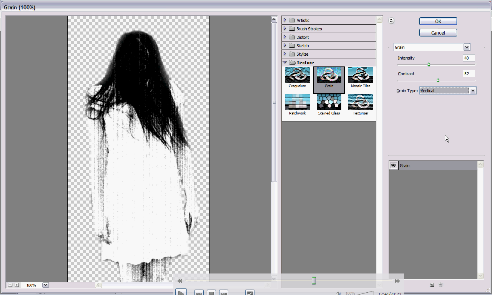This screenshot has height=295, width=492.
Task: Click the effect layers scrollbar down arrow
Action: pos(480,275)
